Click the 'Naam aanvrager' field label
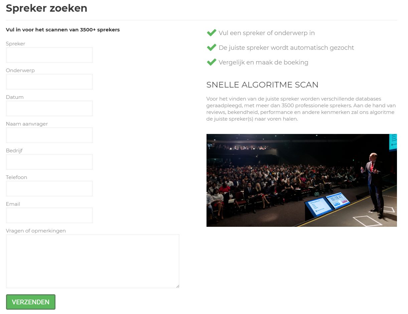 point(27,124)
